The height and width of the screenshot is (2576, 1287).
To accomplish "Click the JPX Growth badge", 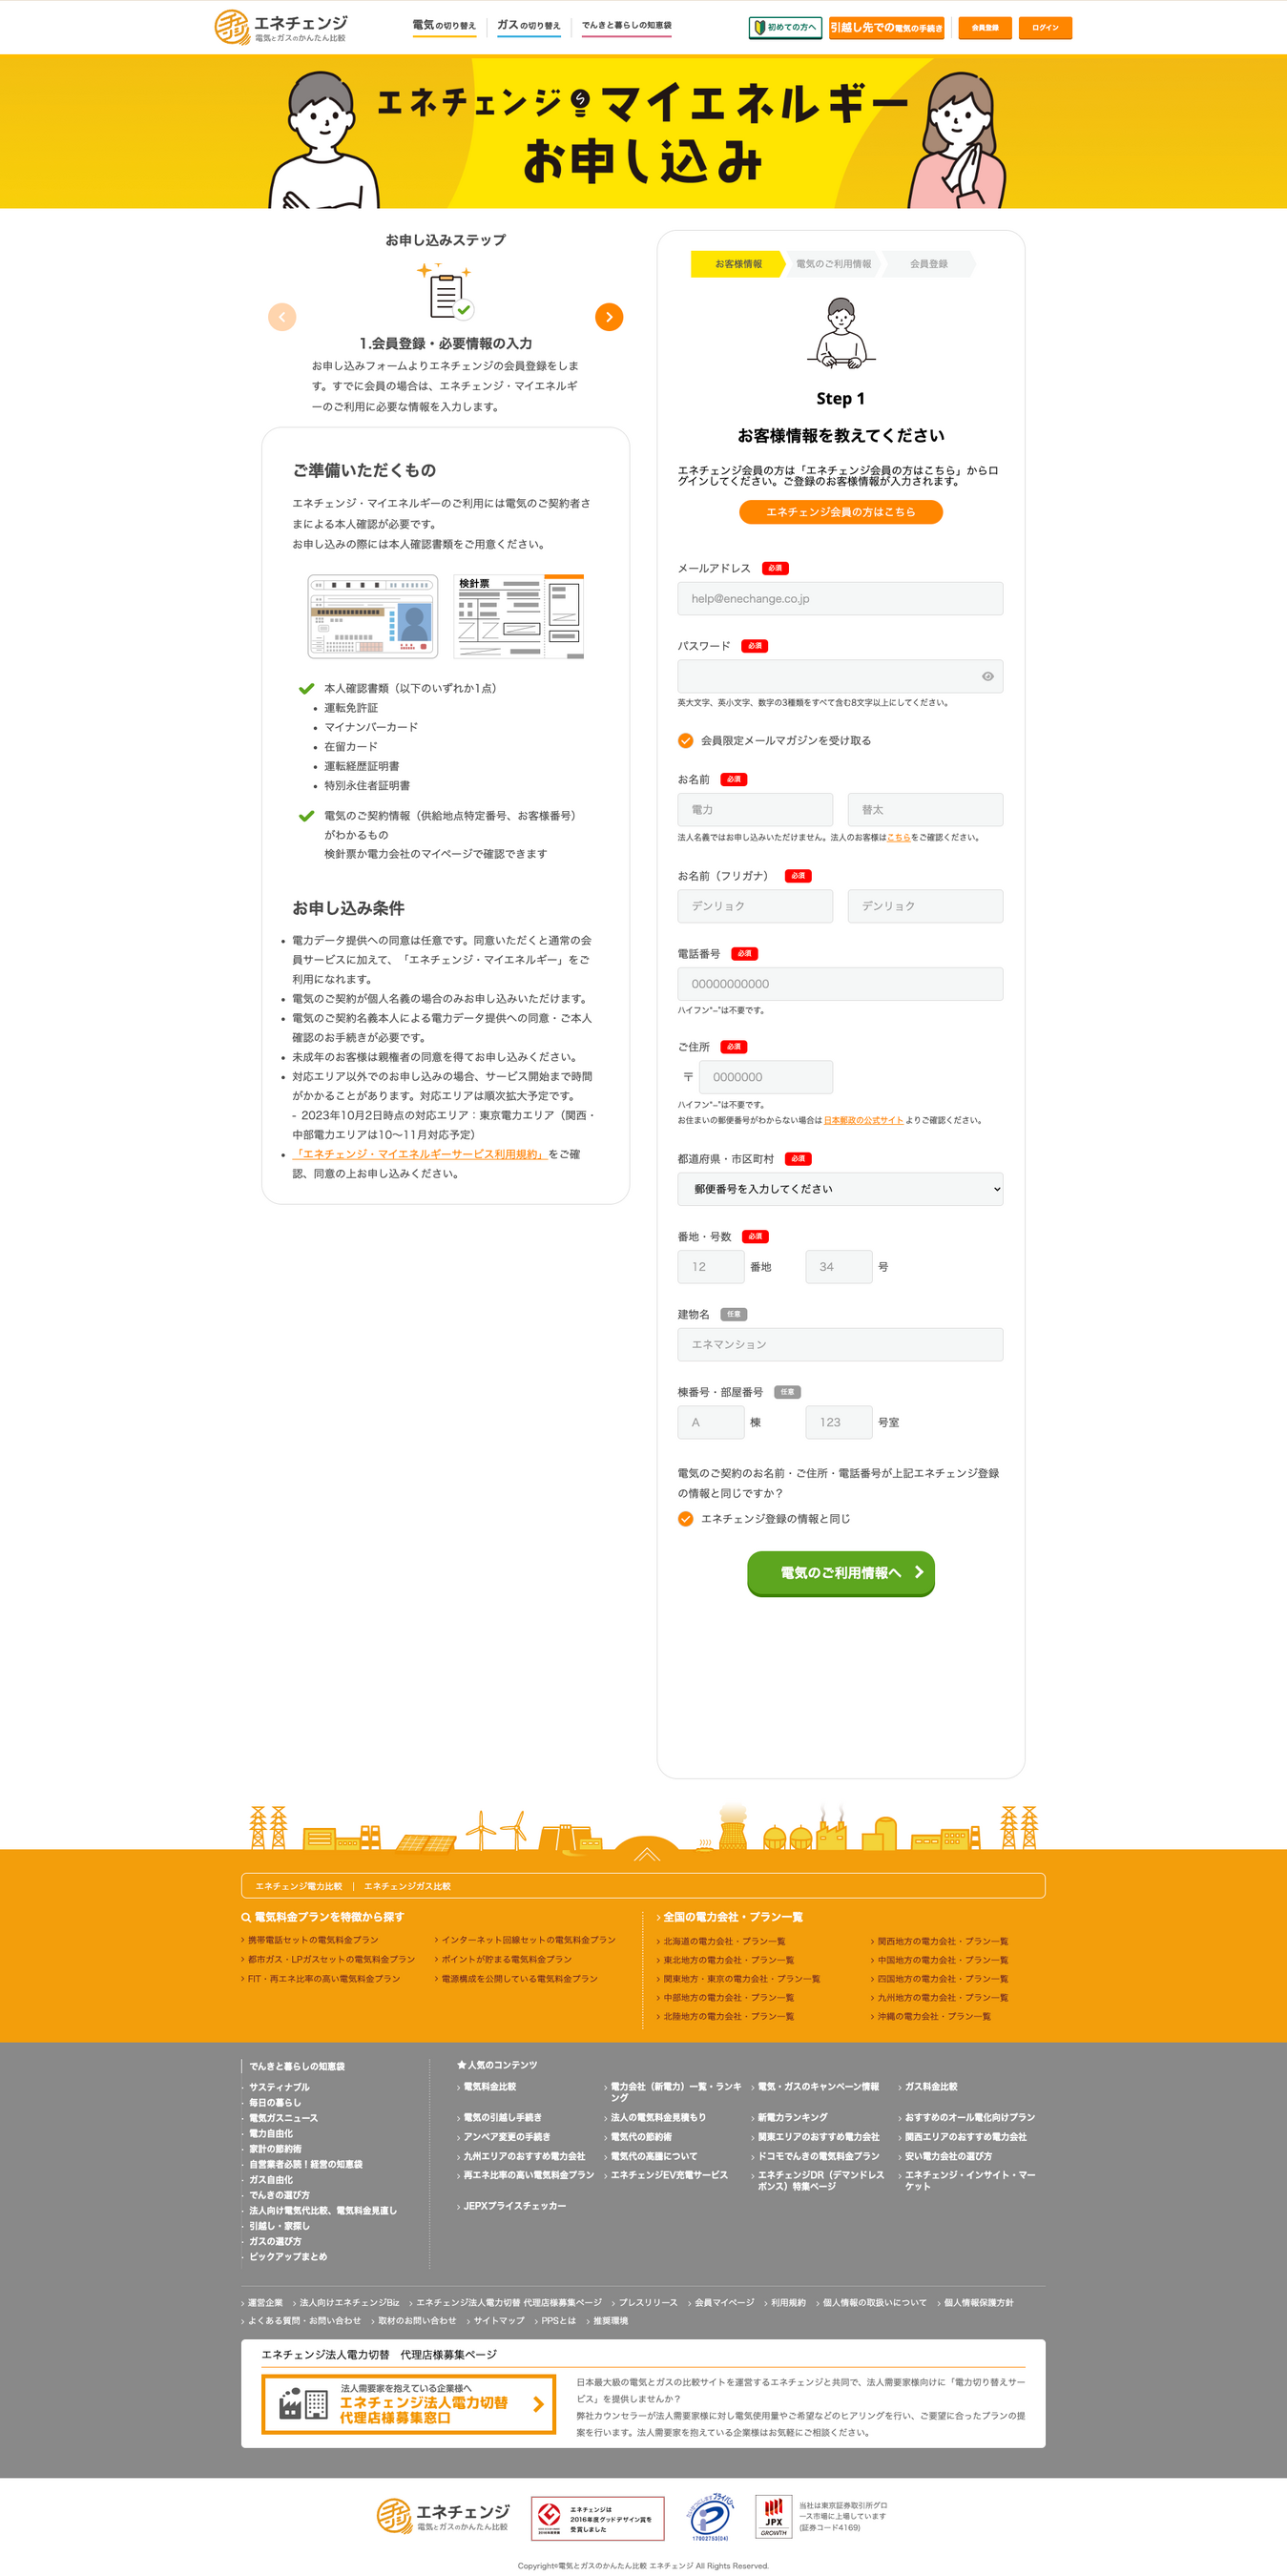I will [x=773, y=2517].
